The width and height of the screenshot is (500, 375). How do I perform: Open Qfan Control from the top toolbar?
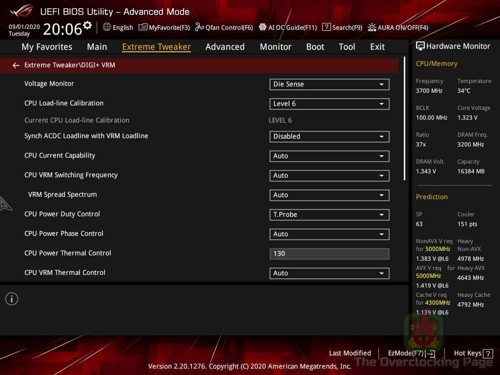click(224, 27)
